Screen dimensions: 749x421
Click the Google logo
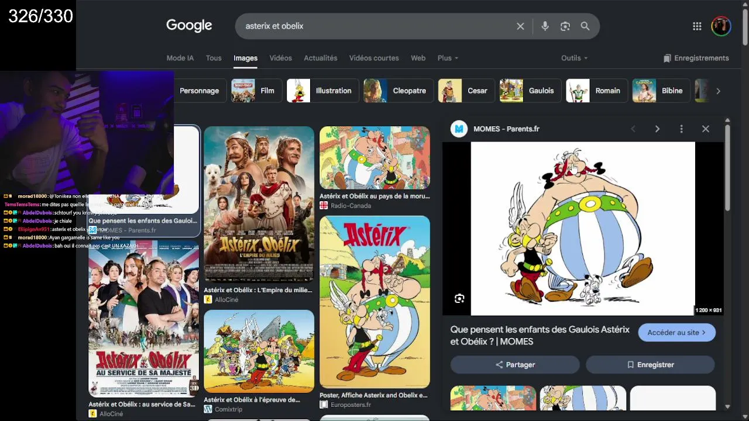click(x=189, y=26)
